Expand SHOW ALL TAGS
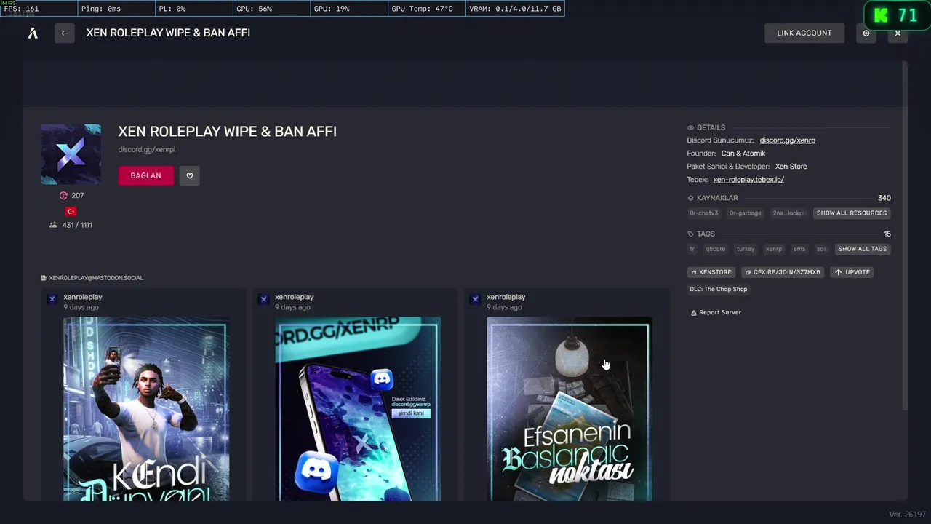 pos(863,249)
